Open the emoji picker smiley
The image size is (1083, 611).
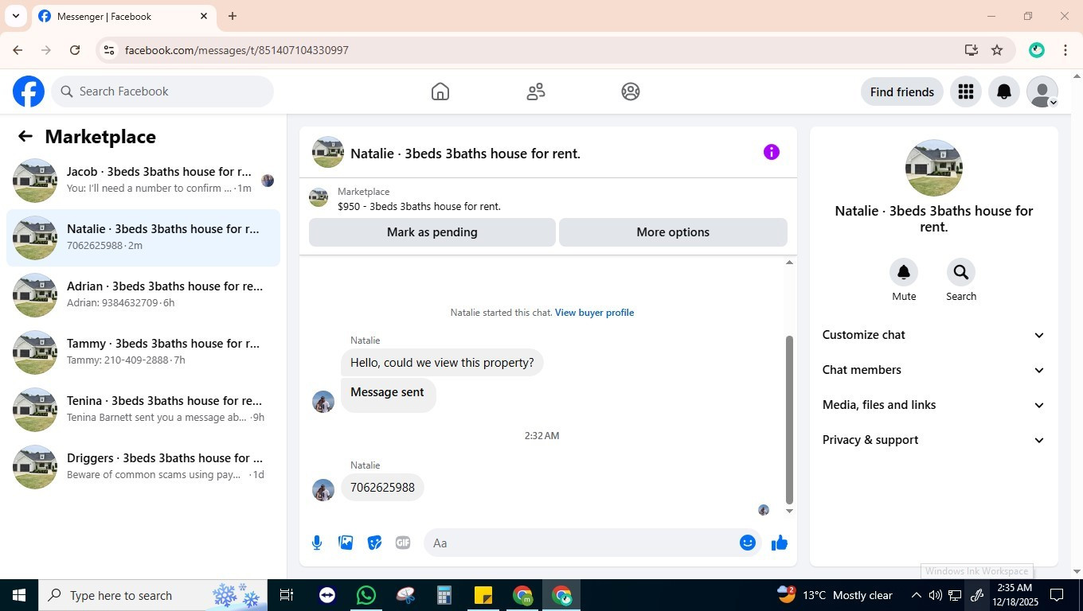[x=748, y=543]
